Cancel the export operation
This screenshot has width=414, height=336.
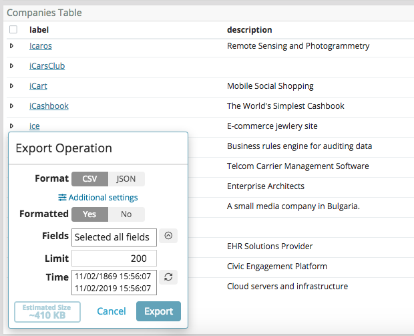pyautogui.click(x=112, y=311)
